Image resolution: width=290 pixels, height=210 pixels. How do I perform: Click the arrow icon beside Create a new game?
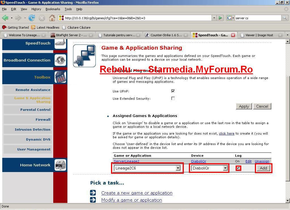pyautogui.click(x=93, y=193)
